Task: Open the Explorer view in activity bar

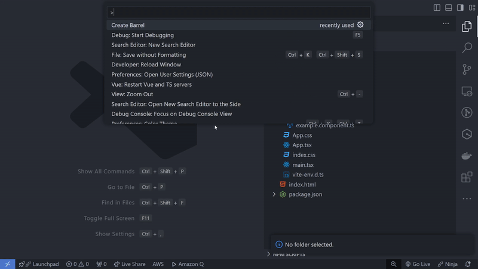Action: click(467, 27)
